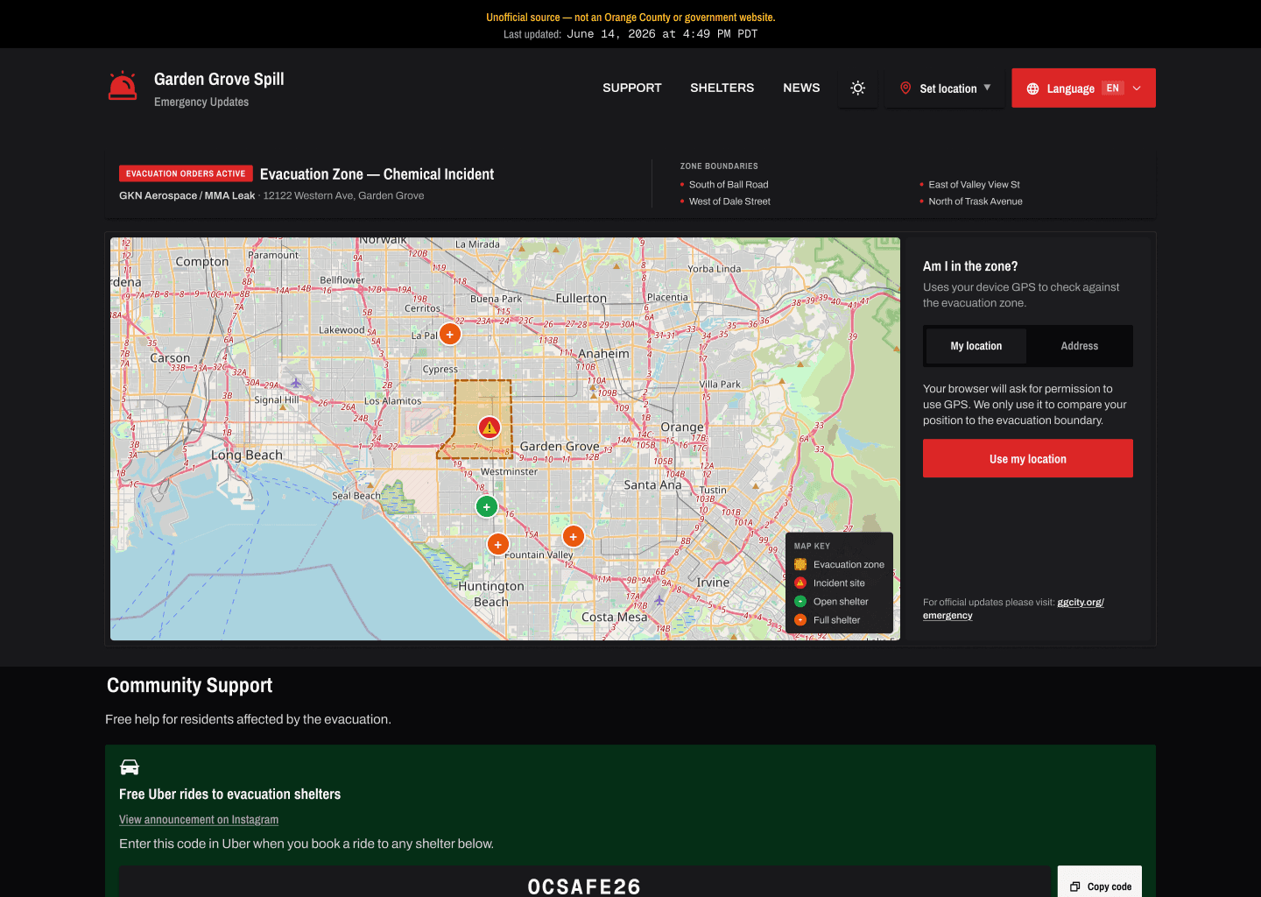
Task: Toggle light/dark theme sun icon
Action: tap(858, 88)
